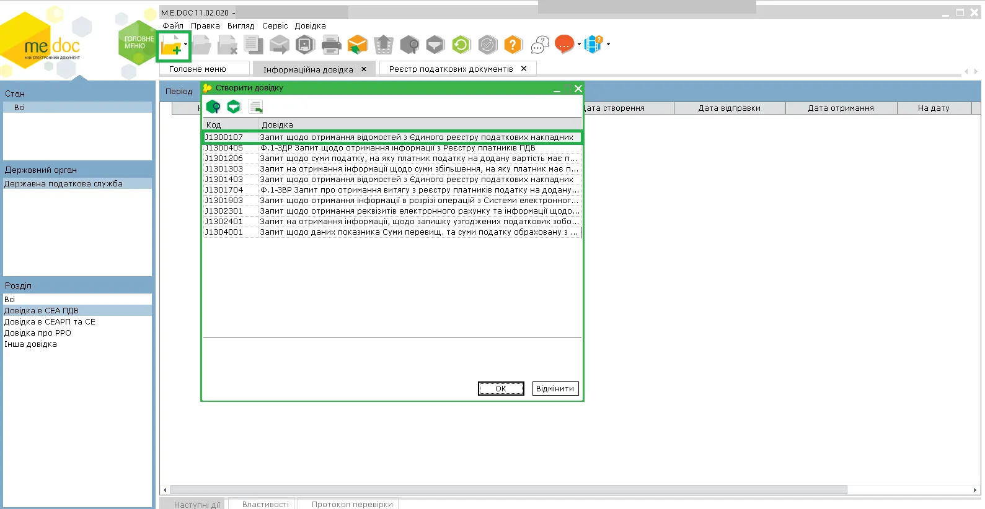Open the orange question mark help icon

[513, 45]
